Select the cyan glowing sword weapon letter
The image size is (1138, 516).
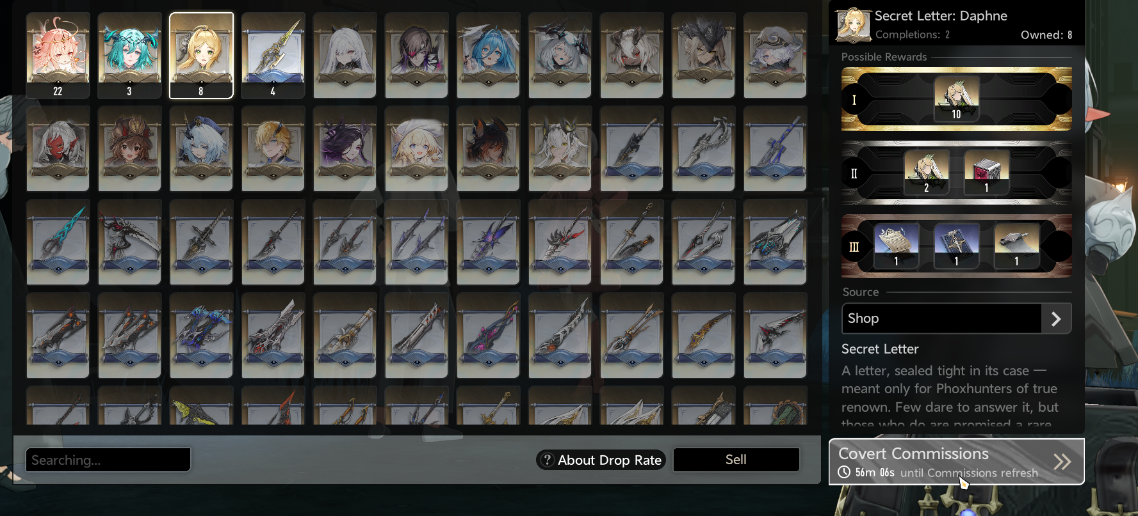[58, 242]
